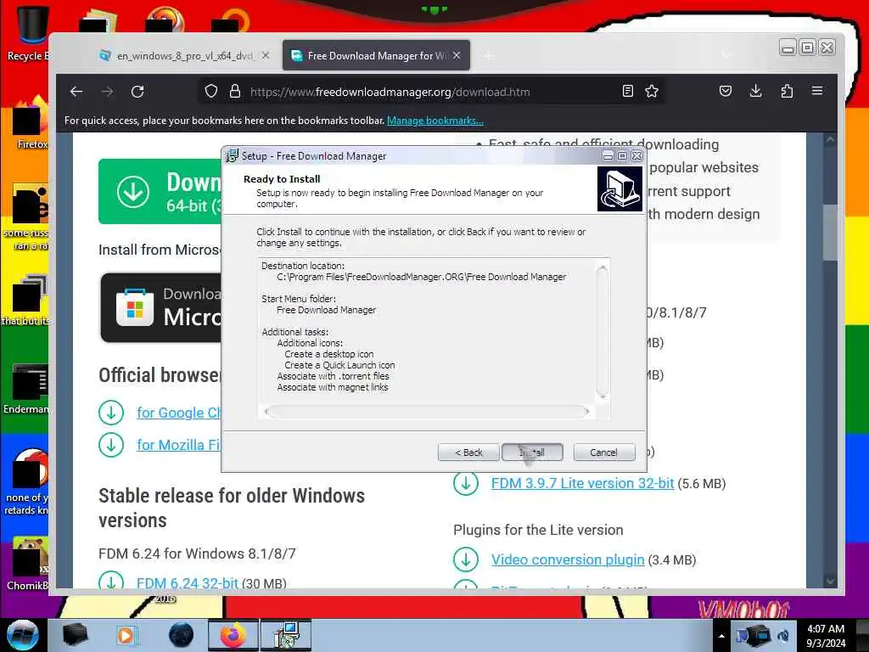Click scroll-down arrow in setup summary box
Screen dimensions: 869x652
[x=603, y=397]
